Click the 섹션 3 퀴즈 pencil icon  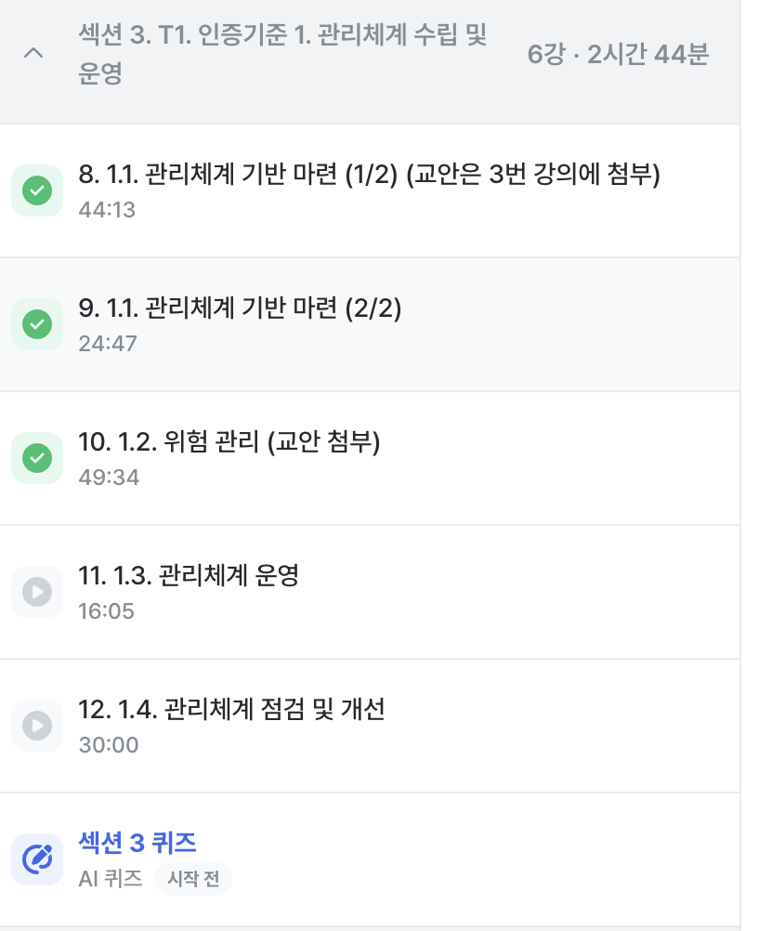click(37, 859)
